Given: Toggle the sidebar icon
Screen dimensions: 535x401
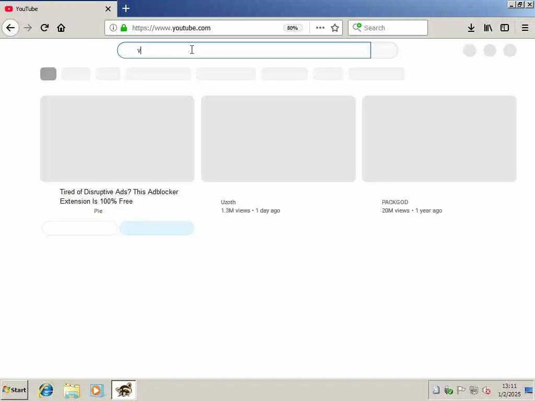Looking at the screenshot, I should (505, 28).
